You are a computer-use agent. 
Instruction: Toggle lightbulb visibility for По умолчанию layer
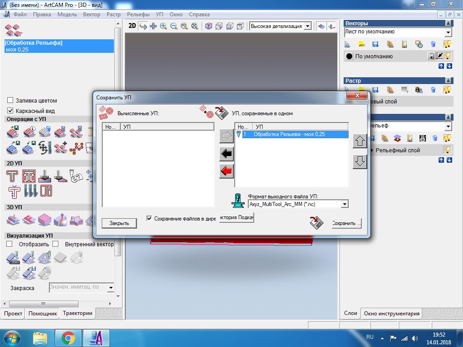(x=448, y=56)
